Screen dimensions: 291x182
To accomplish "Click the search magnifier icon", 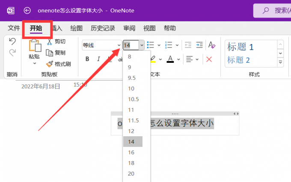I will 266,10.
